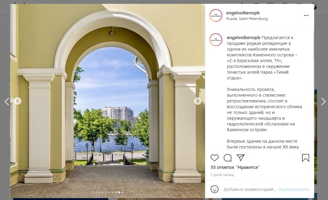Click engelvolkersspb username in post header
The width and height of the screenshot is (328, 200).
[243, 13]
